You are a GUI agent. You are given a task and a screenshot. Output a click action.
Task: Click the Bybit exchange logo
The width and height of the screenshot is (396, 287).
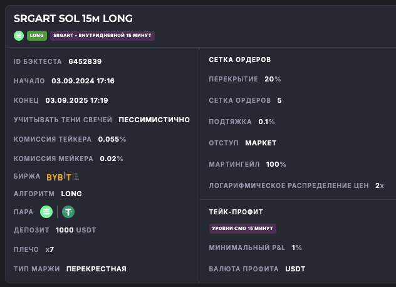59,177
